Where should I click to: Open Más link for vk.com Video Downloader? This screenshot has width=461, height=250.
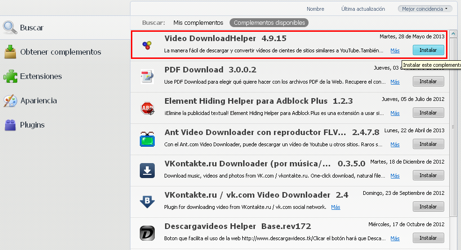[x=335, y=207]
